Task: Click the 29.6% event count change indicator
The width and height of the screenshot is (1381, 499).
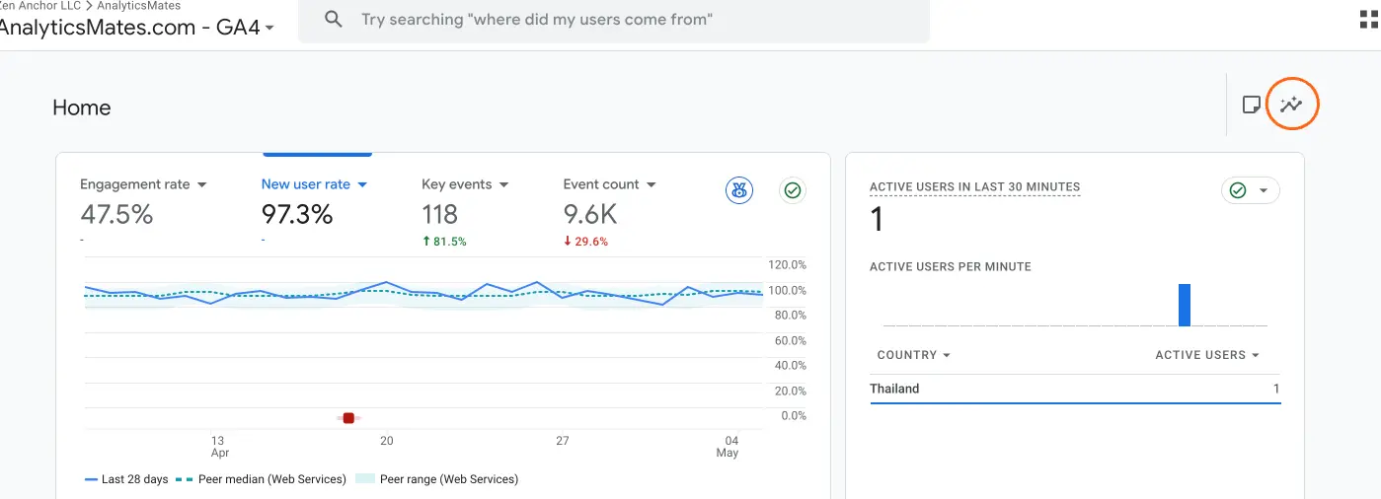Action: pyautogui.click(x=586, y=242)
